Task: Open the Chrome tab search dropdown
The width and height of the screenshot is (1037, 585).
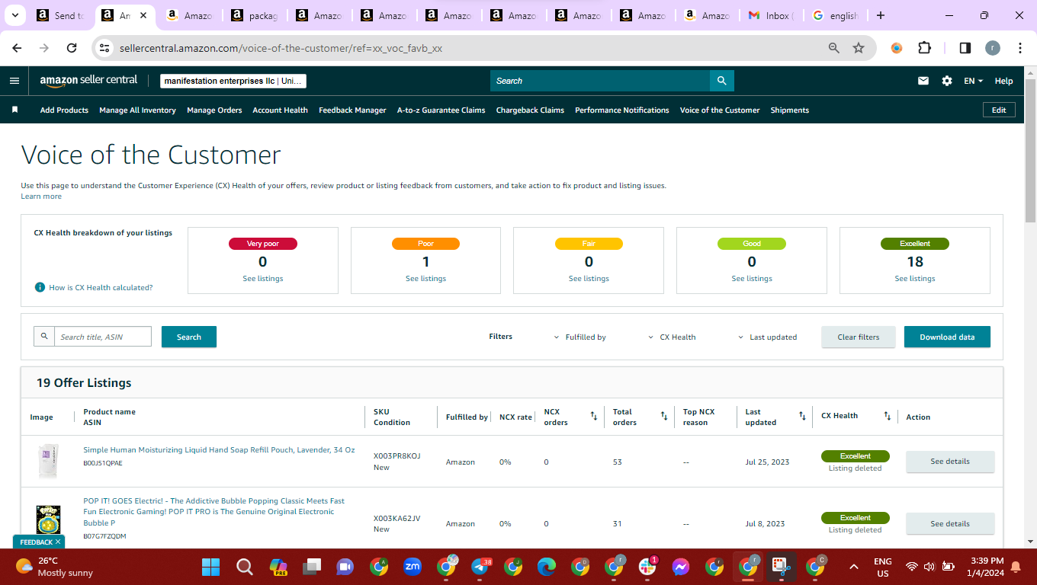Action: coord(14,15)
